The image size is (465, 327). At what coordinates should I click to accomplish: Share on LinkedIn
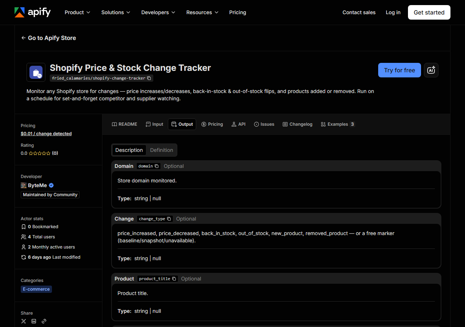[x=34, y=321]
